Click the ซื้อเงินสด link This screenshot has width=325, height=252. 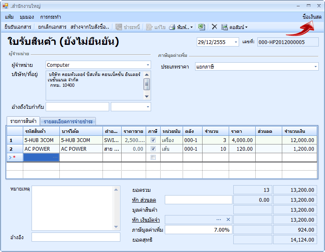(x=312, y=17)
